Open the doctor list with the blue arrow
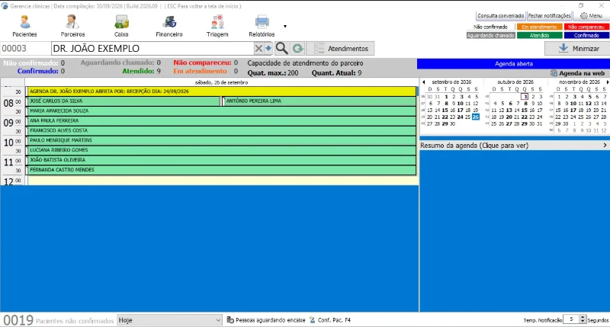 pyautogui.click(x=268, y=49)
